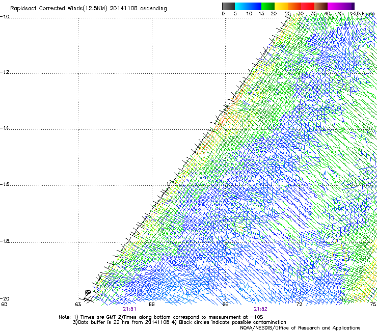This screenshot has height=331, width=377.
Task: Click the '-14' latitude axis label
Action: pos(5,128)
